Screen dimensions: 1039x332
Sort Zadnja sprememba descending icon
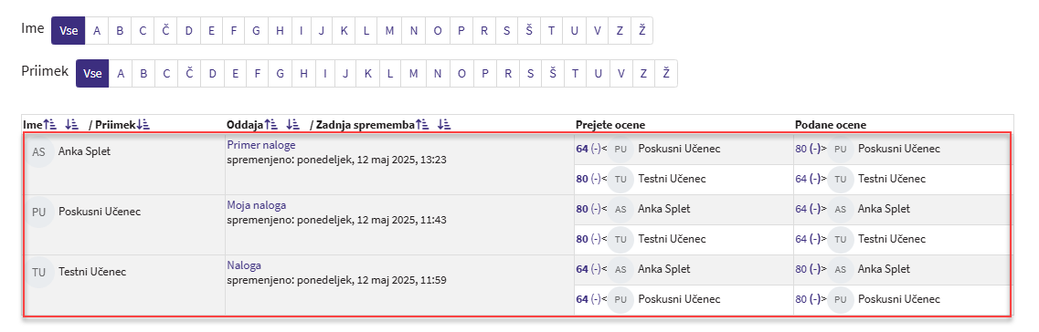click(x=444, y=124)
